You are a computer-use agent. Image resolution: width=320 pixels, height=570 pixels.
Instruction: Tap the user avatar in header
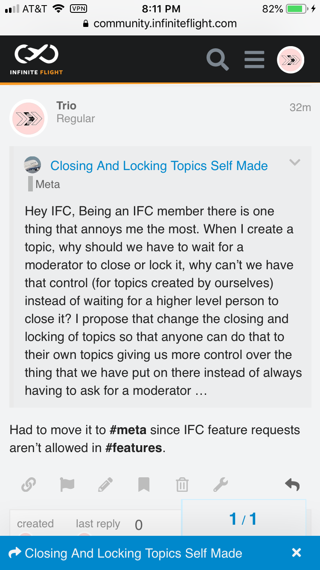[x=291, y=60]
